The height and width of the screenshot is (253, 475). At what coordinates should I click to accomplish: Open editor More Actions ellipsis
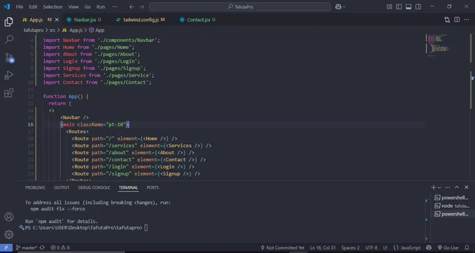[x=467, y=20]
